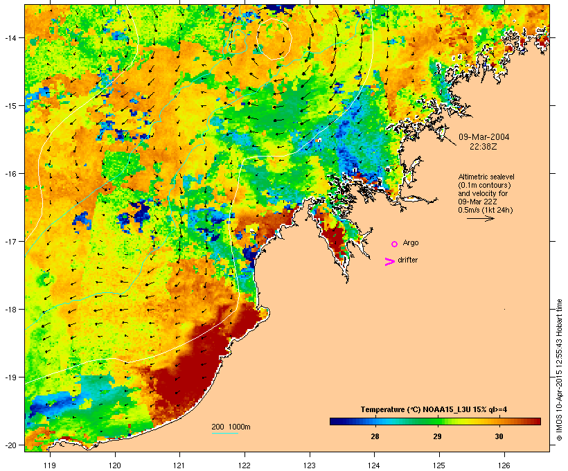Click the dark blue end of temperature colorbar
Image resolution: width=568 pixels, height=471 pixels.
pos(335,421)
